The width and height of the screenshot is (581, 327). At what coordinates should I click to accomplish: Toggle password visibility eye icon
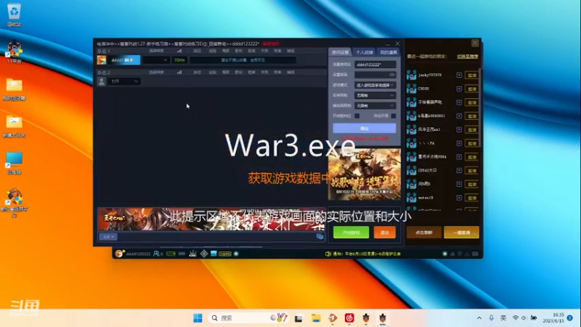[391, 75]
